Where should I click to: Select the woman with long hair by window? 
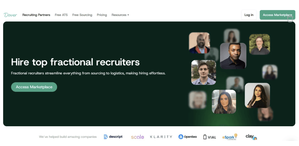tap(224, 102)
